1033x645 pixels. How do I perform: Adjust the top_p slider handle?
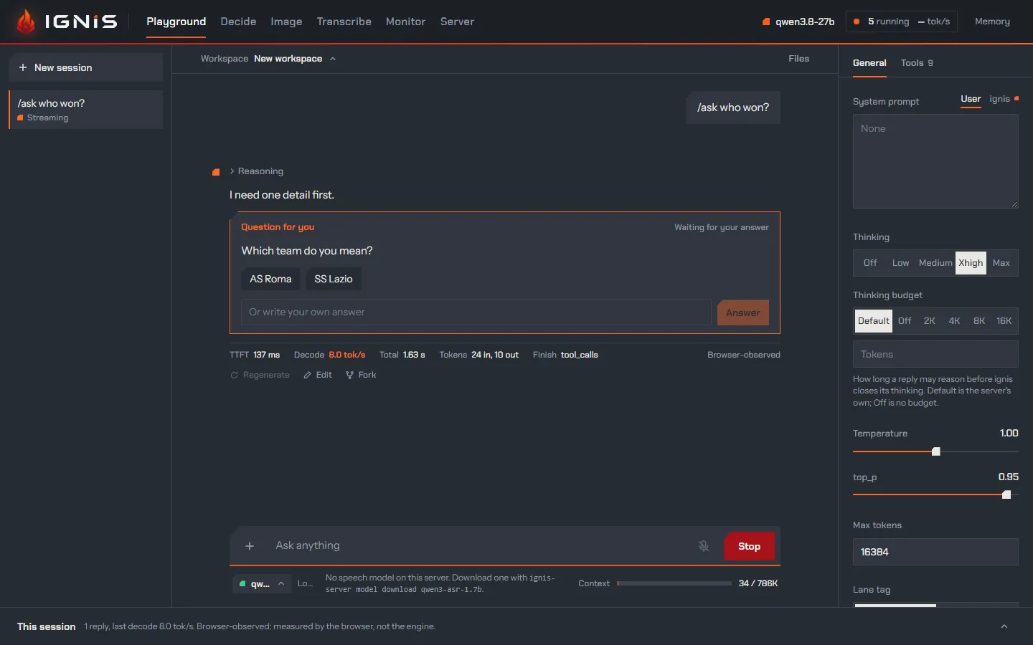[x=1006, y=494]
